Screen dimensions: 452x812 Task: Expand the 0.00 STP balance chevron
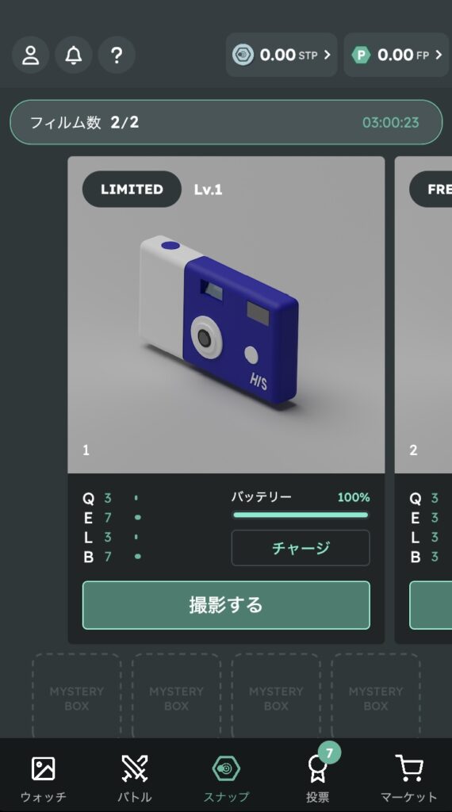[328, 55]
